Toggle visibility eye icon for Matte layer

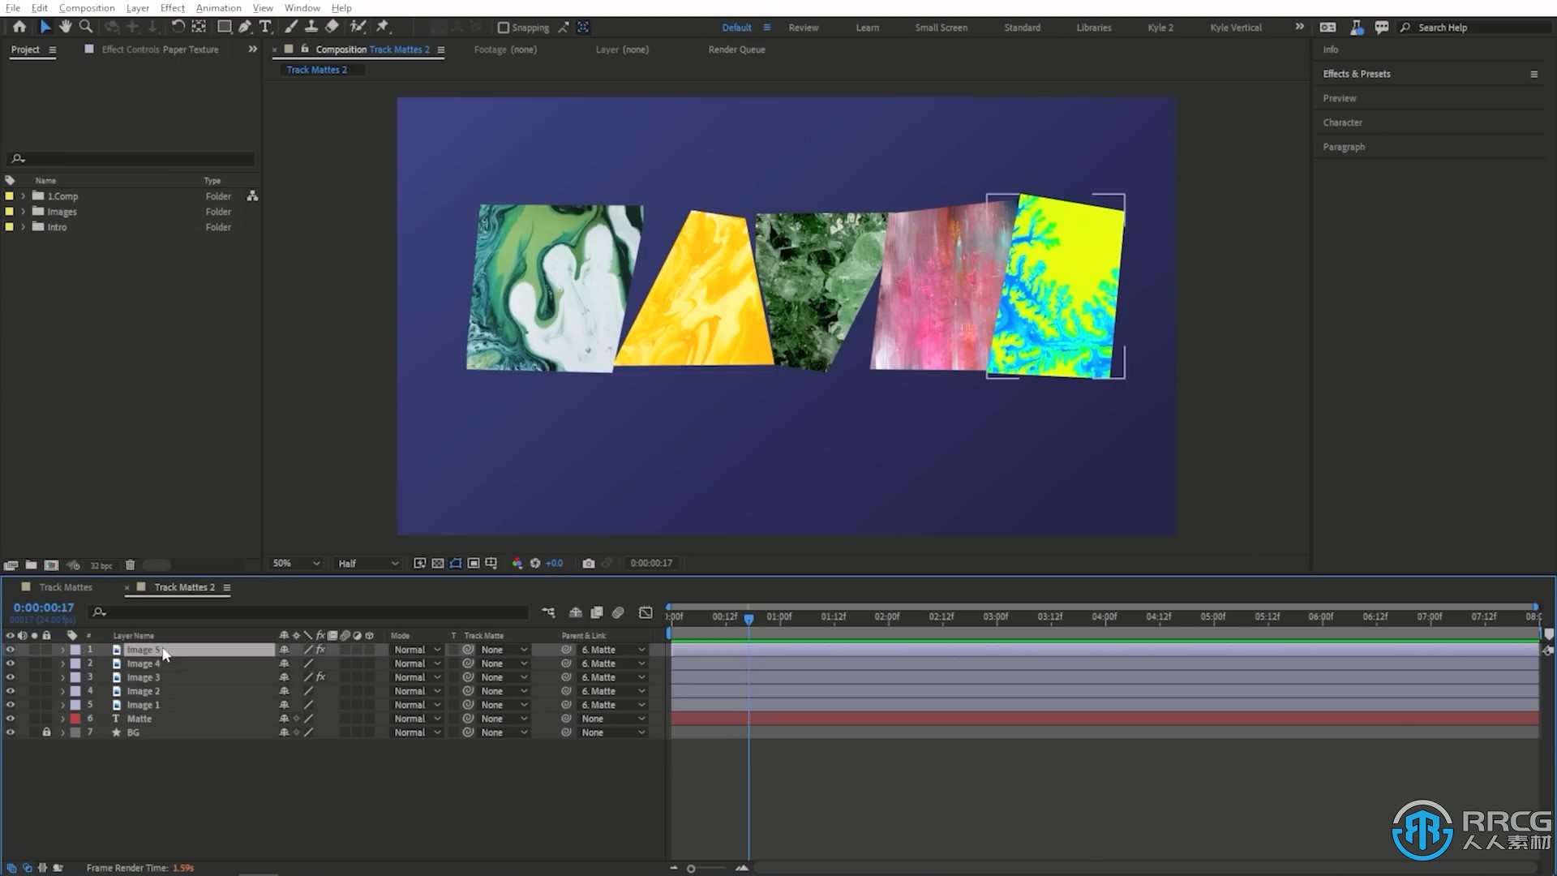click(9, 718)
